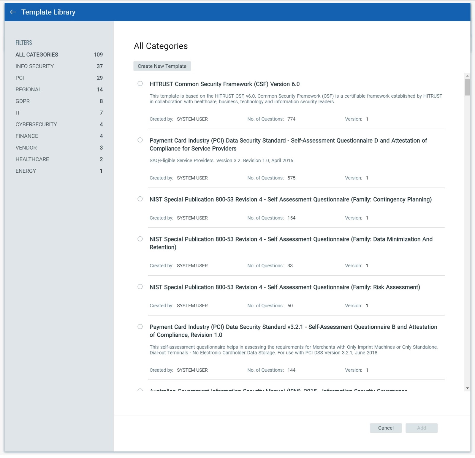Click the 154 questions count

pyautogui.click(x=291, y=218)
